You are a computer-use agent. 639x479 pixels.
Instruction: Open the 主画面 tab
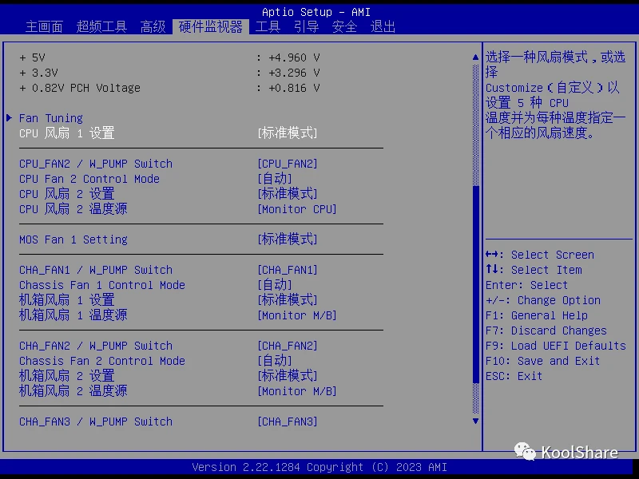[44, 27]
